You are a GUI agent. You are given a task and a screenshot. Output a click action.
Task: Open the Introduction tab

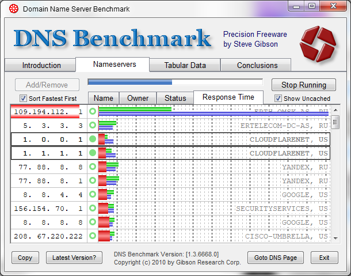[x=40, y=65]
